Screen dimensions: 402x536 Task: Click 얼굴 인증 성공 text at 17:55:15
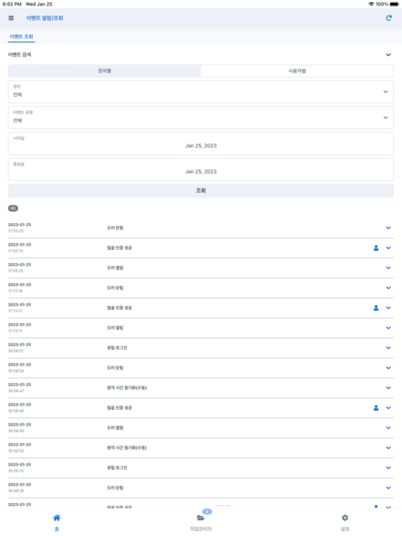(x=119, y=248)
